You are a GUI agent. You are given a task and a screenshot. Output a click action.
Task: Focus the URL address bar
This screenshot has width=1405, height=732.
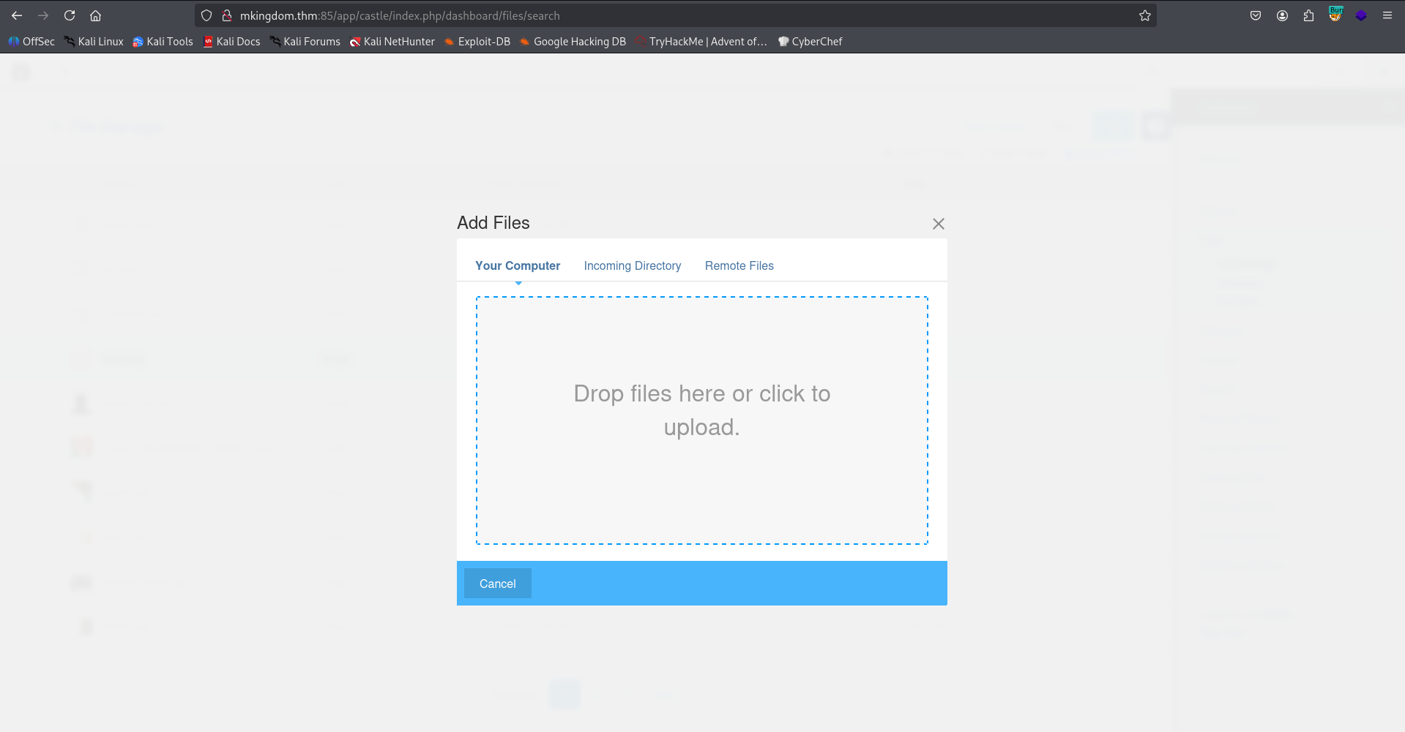(x=659, y=15)
